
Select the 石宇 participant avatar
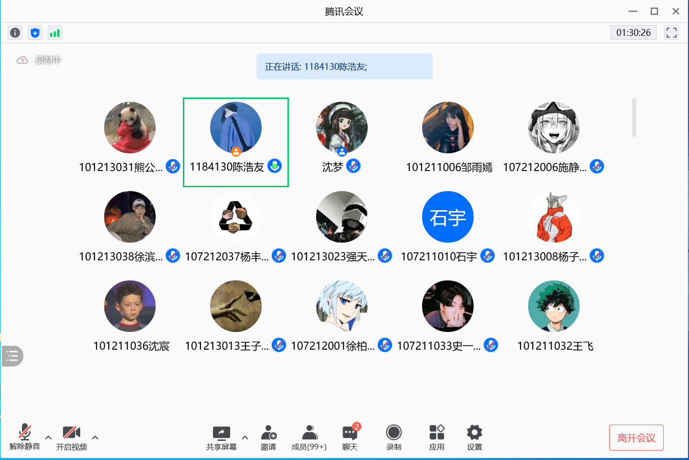click(447, 217)
